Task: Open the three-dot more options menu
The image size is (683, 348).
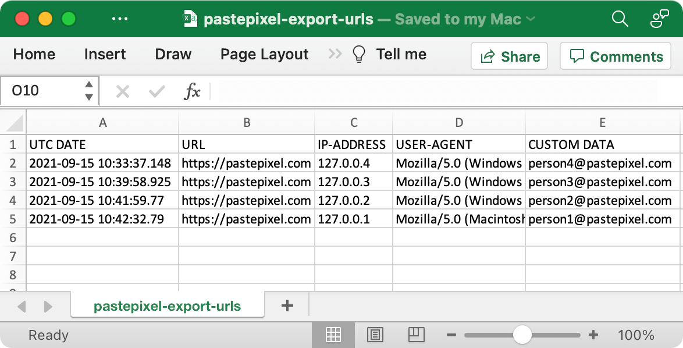Action: pyautogui.click(x=120, y=19)
